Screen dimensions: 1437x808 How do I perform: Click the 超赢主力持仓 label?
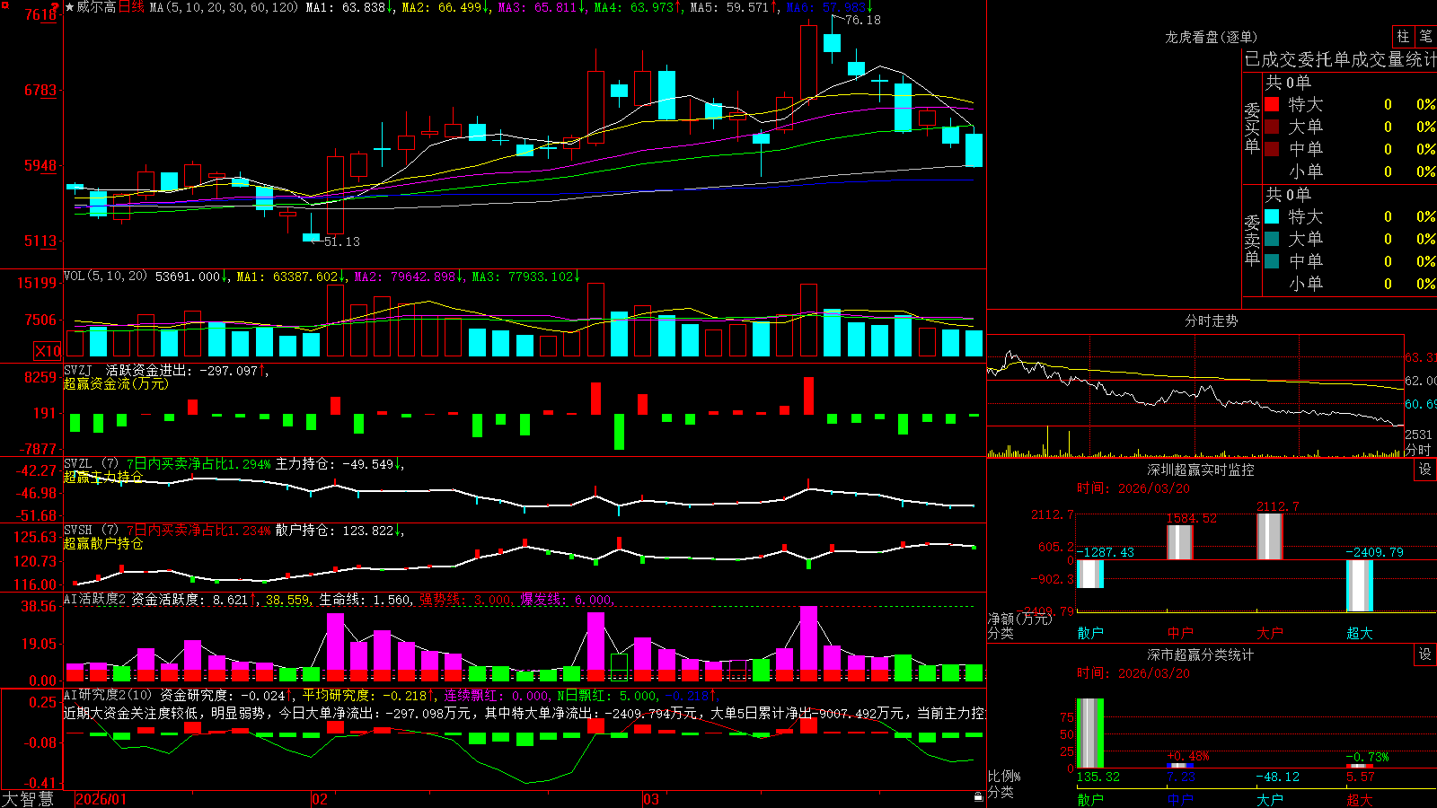point(103,477)
